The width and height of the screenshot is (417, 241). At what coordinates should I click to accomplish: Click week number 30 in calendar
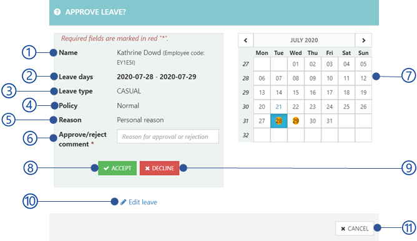(245, 106)
